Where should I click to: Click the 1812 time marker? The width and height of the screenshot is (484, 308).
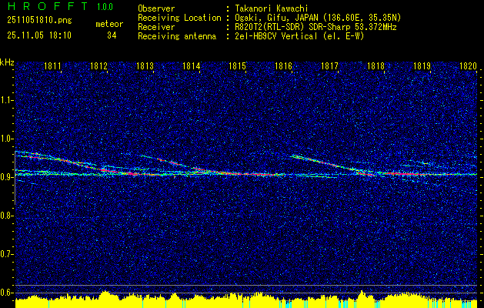click(98, 65)
